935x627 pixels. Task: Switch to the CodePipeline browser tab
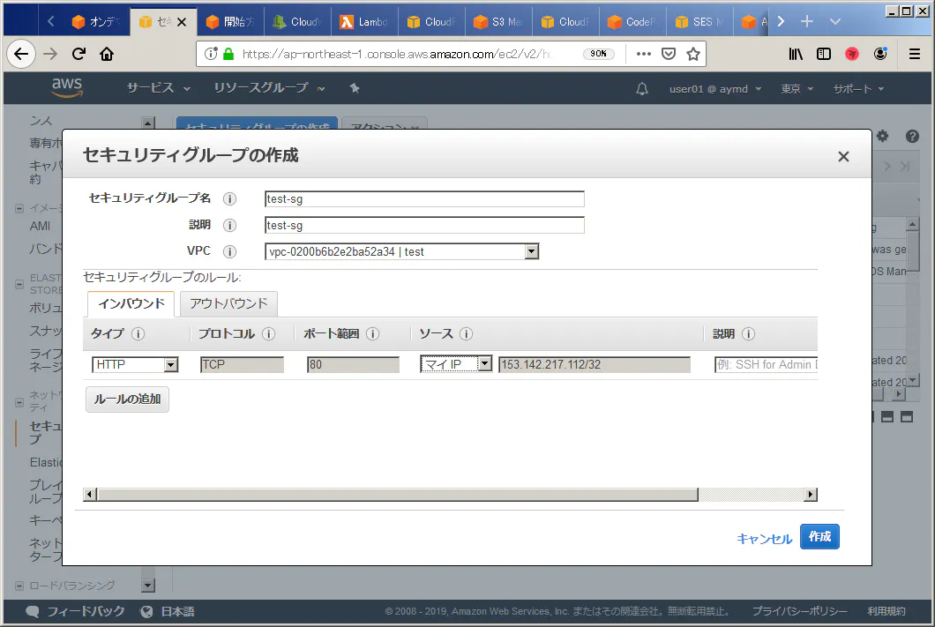[x=632, y=22]
